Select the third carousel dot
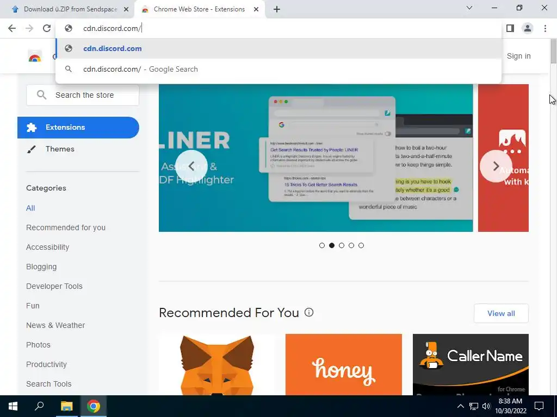557x417 pixels. (x=342, y=245)
